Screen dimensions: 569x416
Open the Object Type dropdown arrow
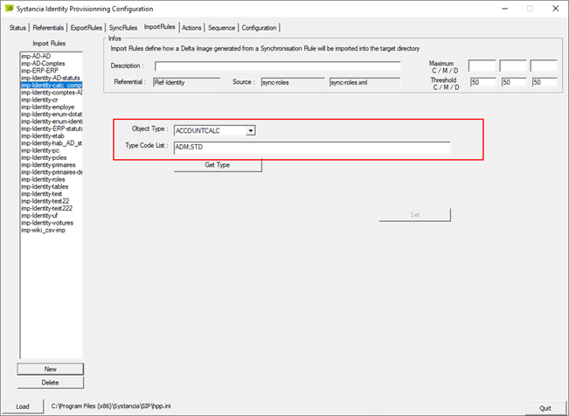(x=250, y=131)
